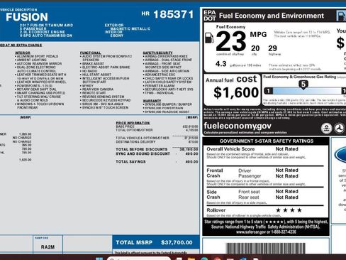The height and width of the screenshot is (260, 346).
Task: Click the 'Rollover' rating label
Action: (x=216, y=210)
